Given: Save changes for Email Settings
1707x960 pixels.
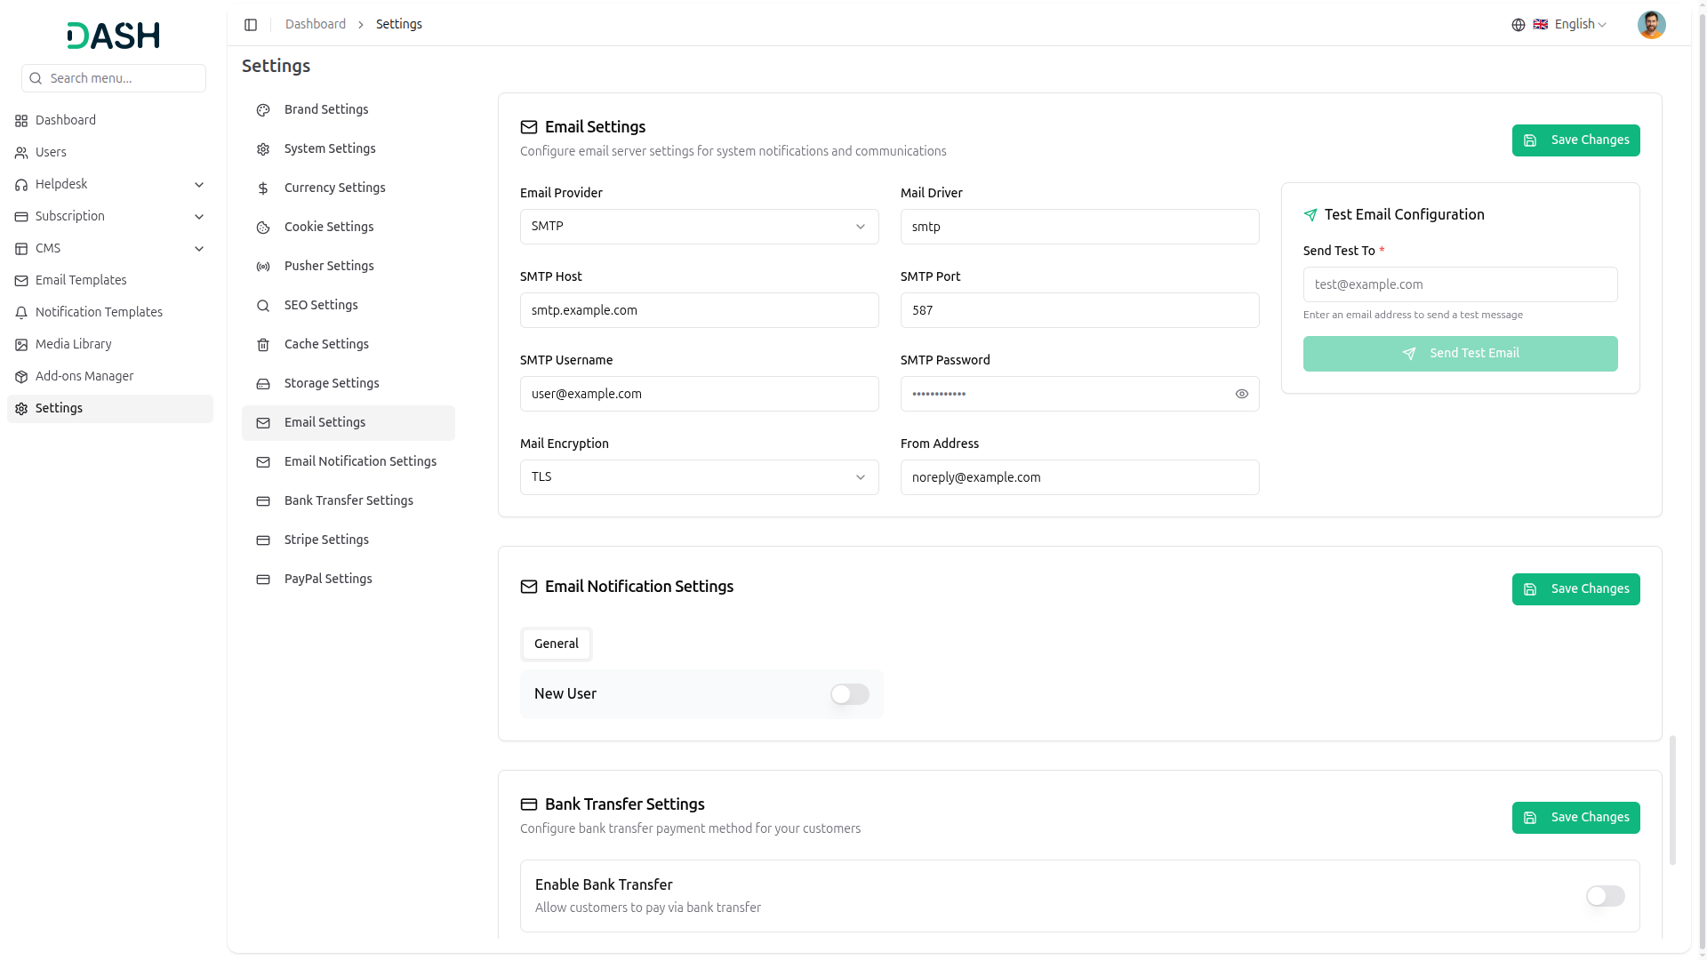Looking at the screenshot, I should pos(1576,140).
